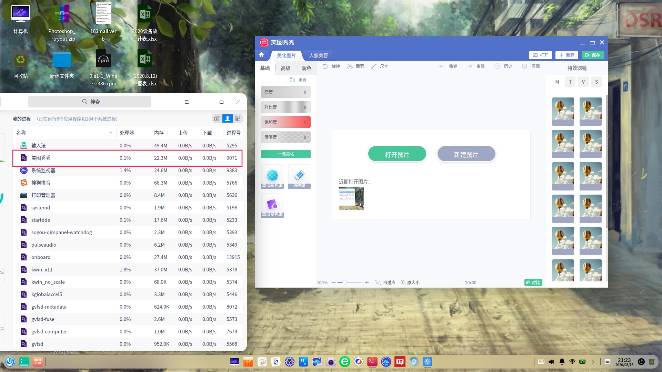Select the 局部彩色笔 tool
Screen dimensions: 662x372
point(272,177)
